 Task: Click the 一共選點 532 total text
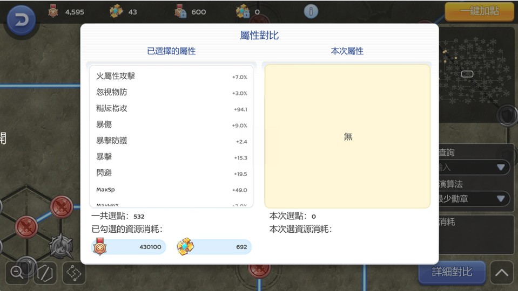tap(118, 216)
